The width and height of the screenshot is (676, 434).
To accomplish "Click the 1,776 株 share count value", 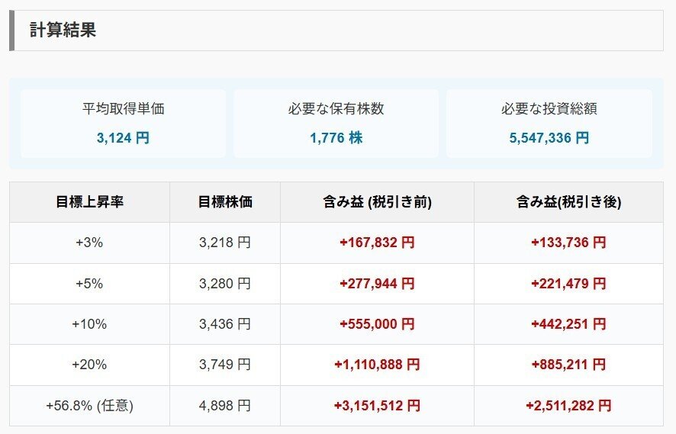I will pyautogui.click(x=336, y=138).
